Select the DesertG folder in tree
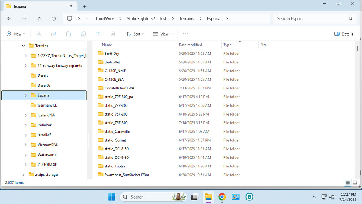 pos(44,86)
